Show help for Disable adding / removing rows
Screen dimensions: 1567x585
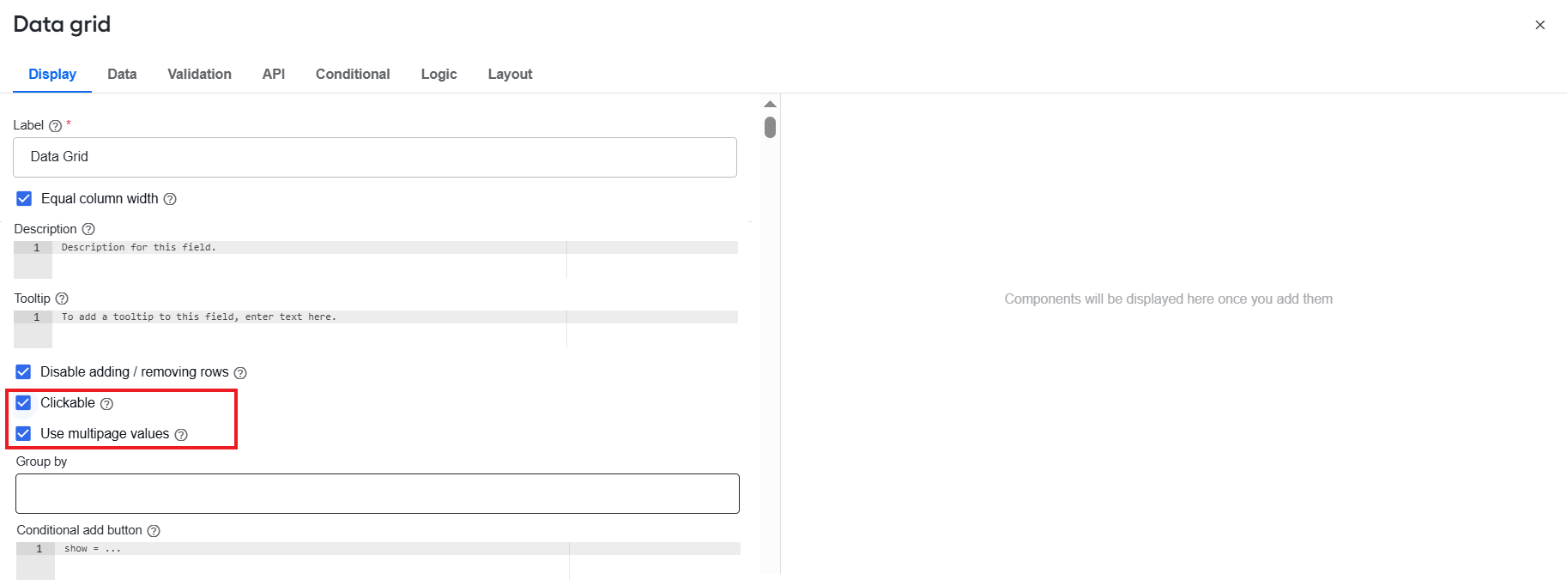(x=240, y=373)
